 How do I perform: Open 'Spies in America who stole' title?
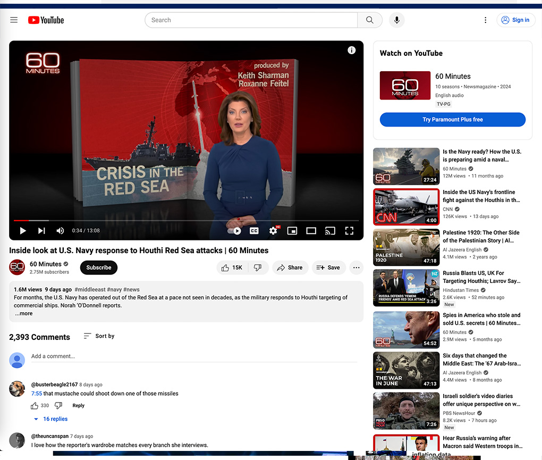481,319
